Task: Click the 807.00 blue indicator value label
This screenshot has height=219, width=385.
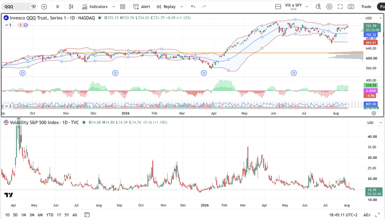Action: pos(370,104)
